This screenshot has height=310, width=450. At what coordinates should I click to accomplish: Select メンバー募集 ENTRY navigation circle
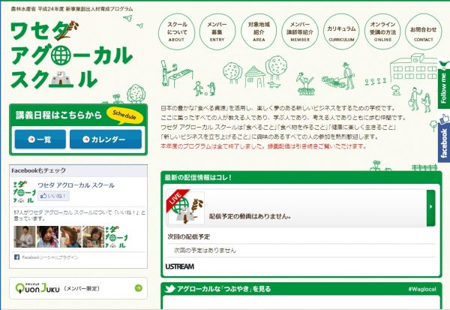[217, 32]
